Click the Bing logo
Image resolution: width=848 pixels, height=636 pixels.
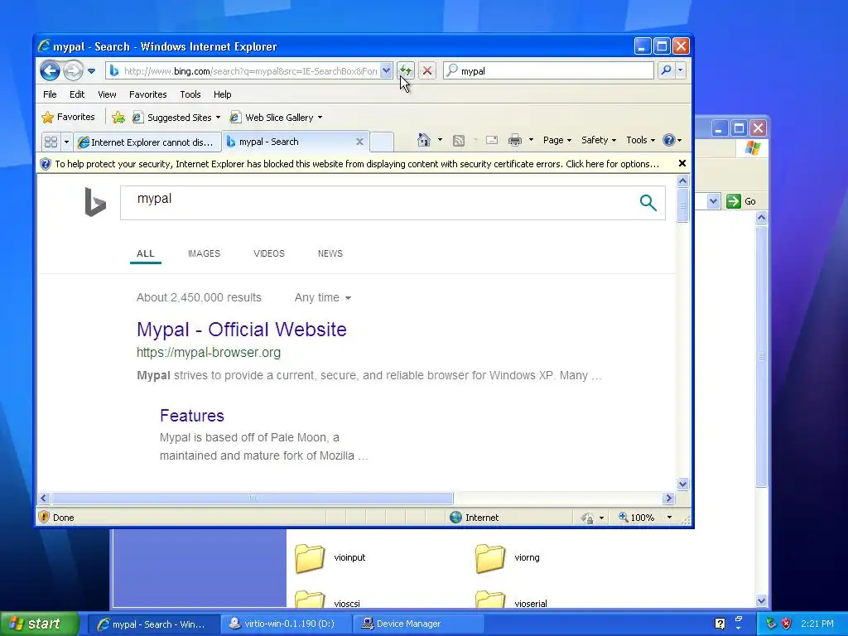tap(95, 202)
